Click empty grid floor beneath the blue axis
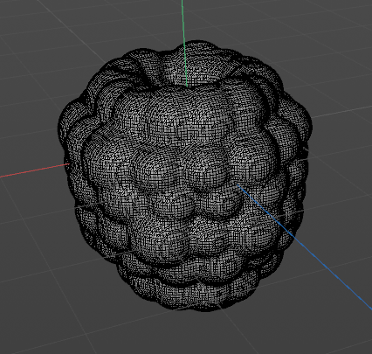The height and width of the screenshot is (354, 372). 291,306
